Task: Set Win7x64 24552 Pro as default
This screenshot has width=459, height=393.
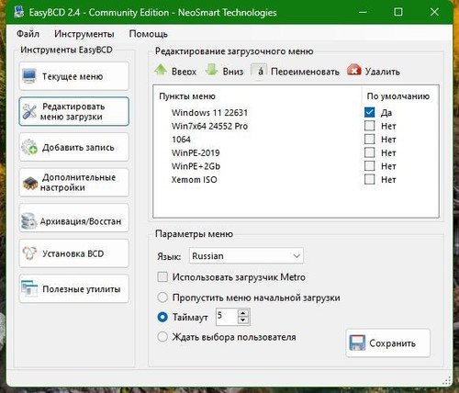Action: (369, 126)
